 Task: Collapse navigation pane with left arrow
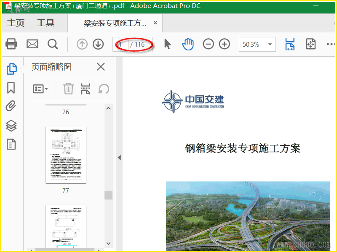[x=119, y=157]
